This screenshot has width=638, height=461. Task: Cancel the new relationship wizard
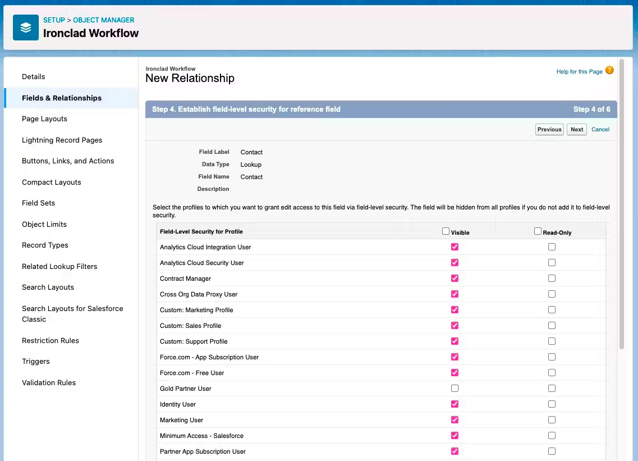600,130
